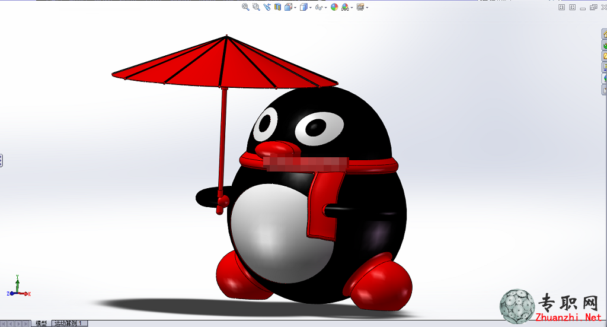Click the Hide/Show Items glasses icon

click(x=318, y=7)
